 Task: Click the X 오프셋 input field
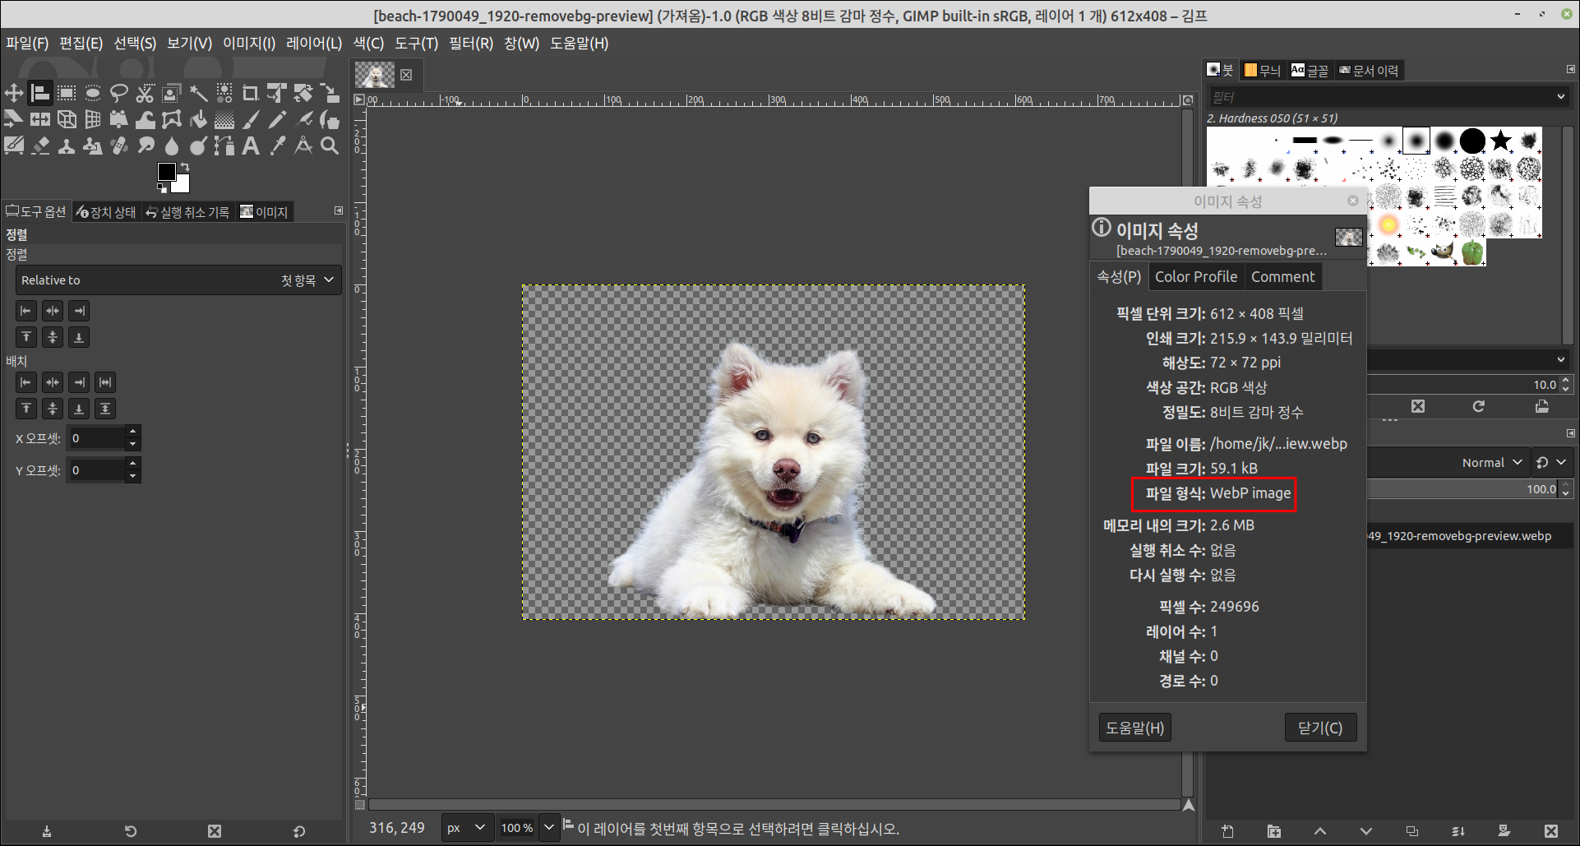[96, 438]
